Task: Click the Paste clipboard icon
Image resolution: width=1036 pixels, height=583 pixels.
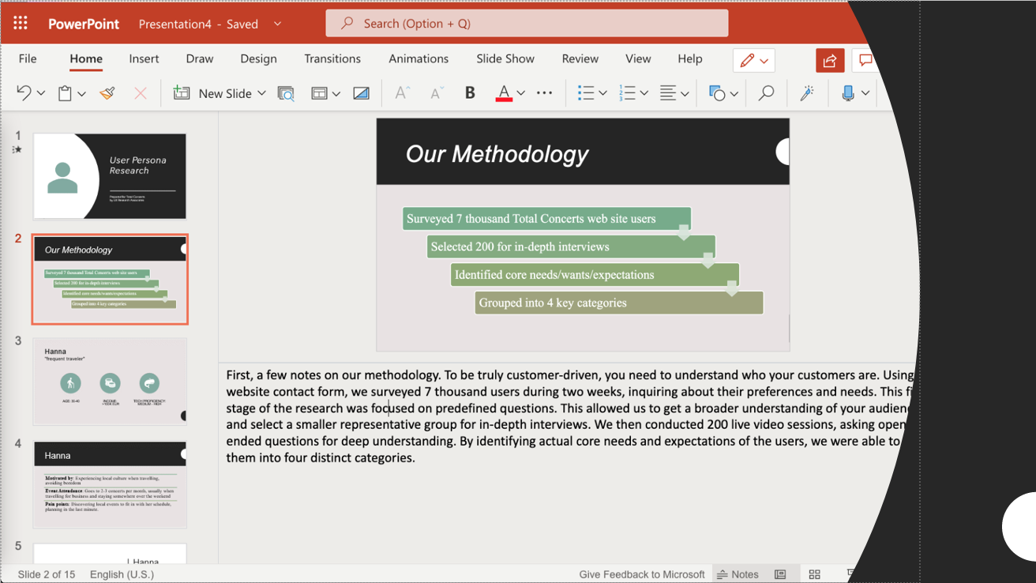Action: [66, 93]
